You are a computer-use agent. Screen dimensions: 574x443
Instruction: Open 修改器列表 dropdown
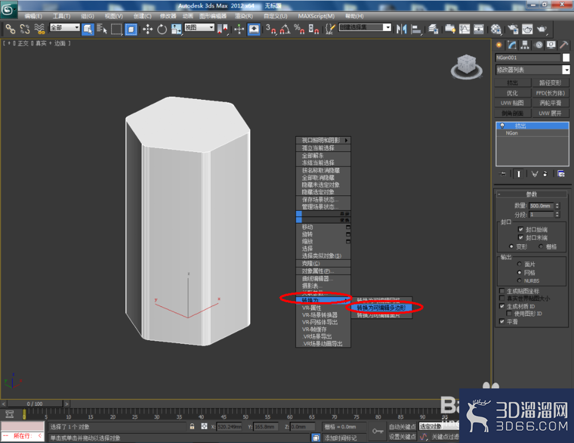point(566,70)
